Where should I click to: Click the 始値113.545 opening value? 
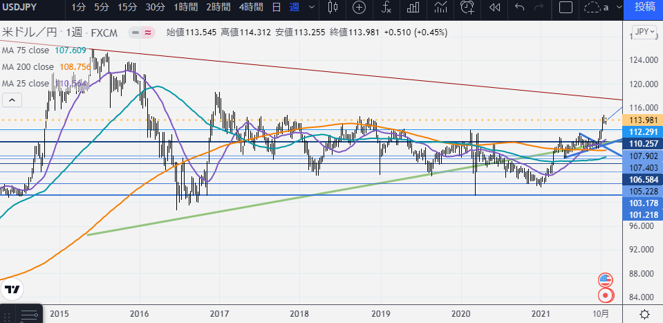pyautogui.click(x=191, y=33)
